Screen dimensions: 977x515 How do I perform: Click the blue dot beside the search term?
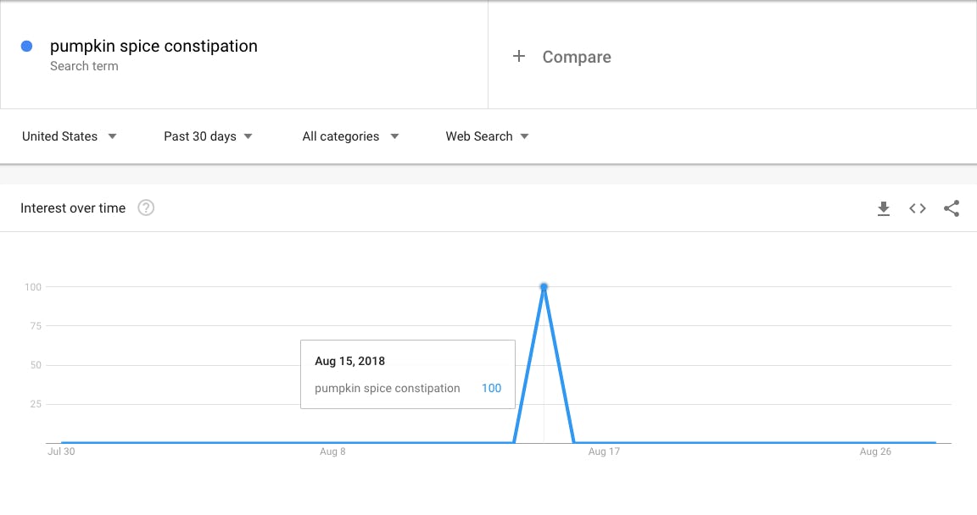27,47
